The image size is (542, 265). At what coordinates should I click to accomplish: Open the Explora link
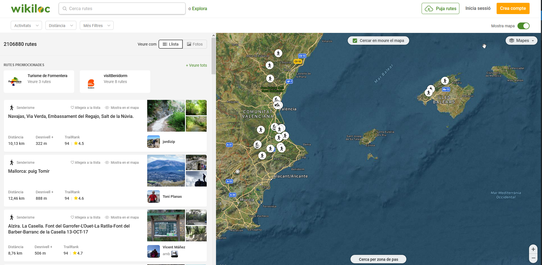click(199, 9)
